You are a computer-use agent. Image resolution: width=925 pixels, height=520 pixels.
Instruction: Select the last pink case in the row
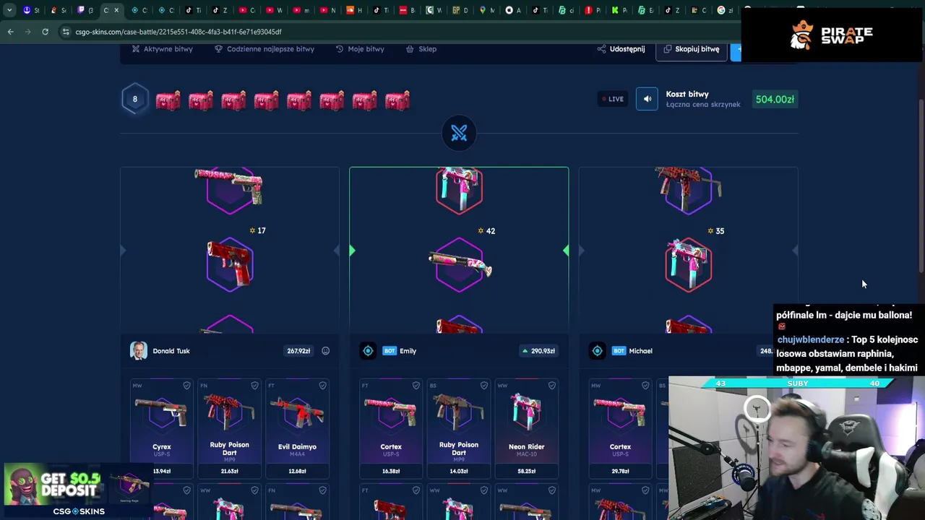(397, 100)
